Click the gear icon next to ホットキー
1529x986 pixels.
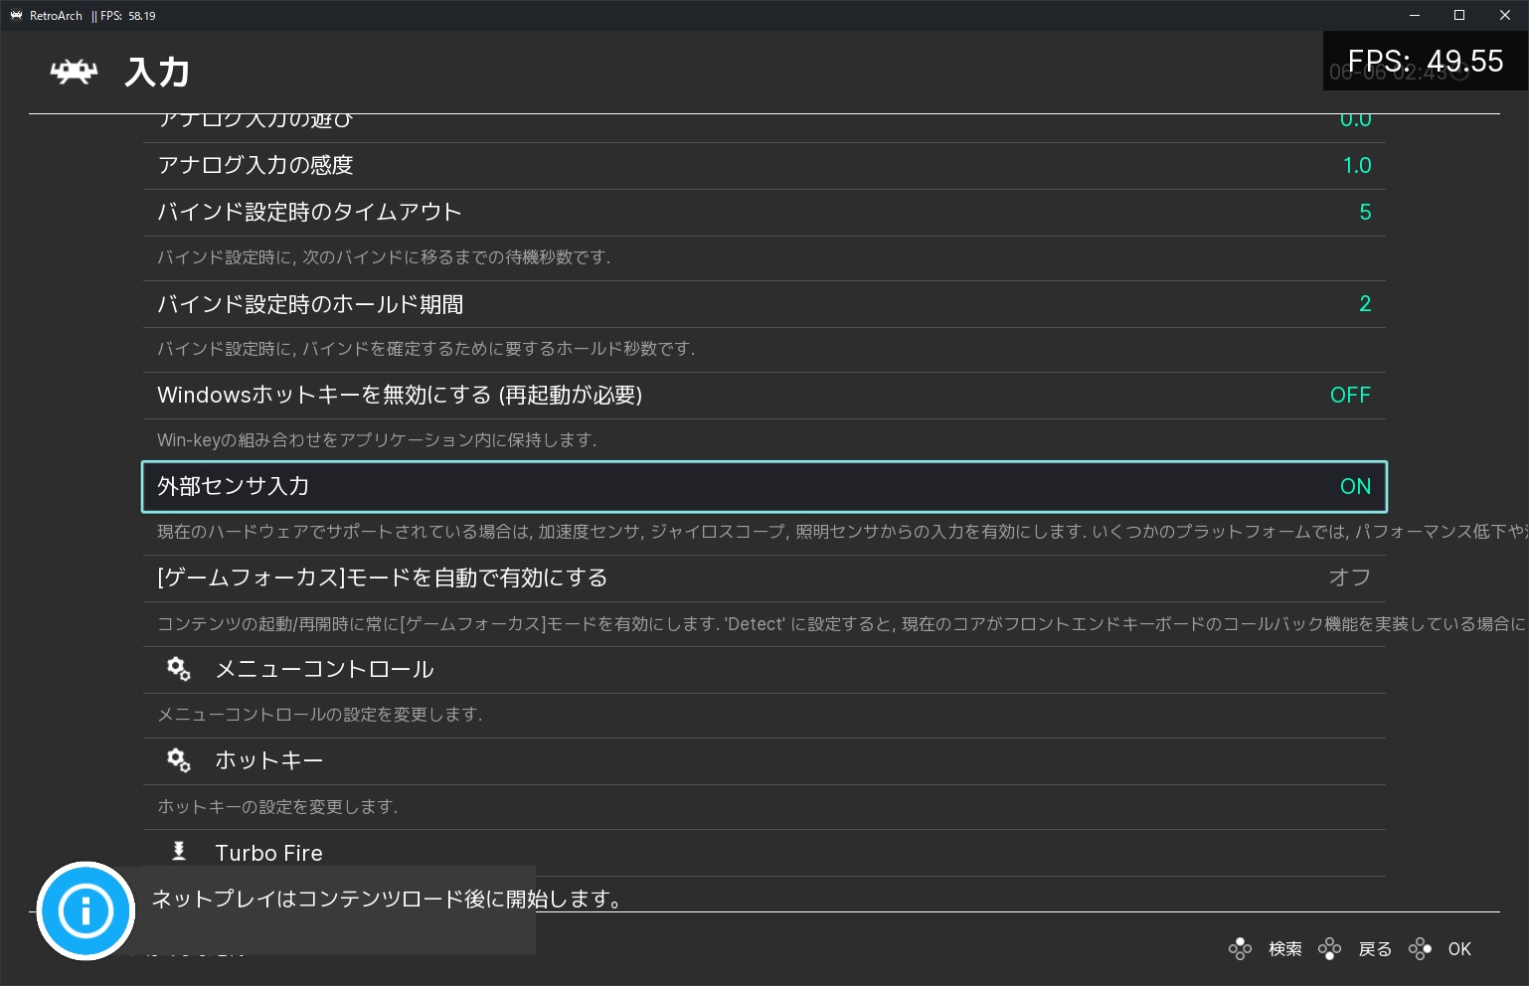pos(179,760)
